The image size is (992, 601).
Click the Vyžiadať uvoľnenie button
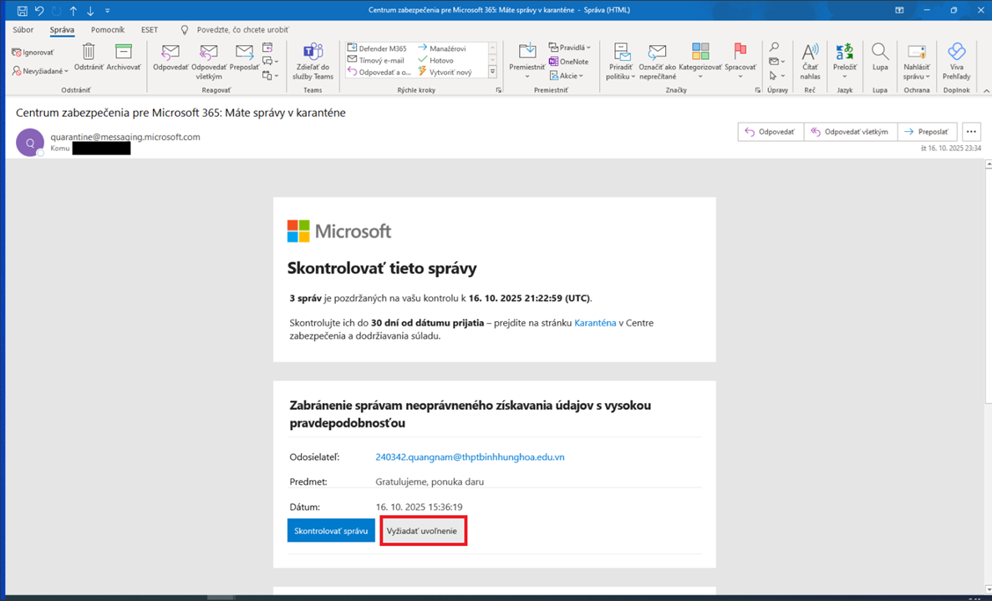tap(423, 531)
